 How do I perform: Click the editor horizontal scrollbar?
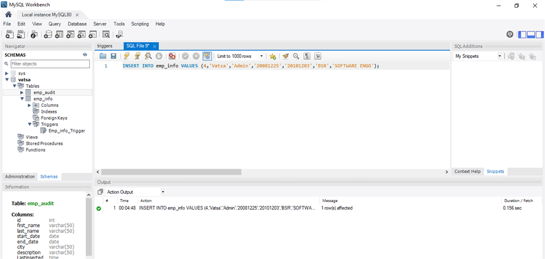click(x=171, y=172)
